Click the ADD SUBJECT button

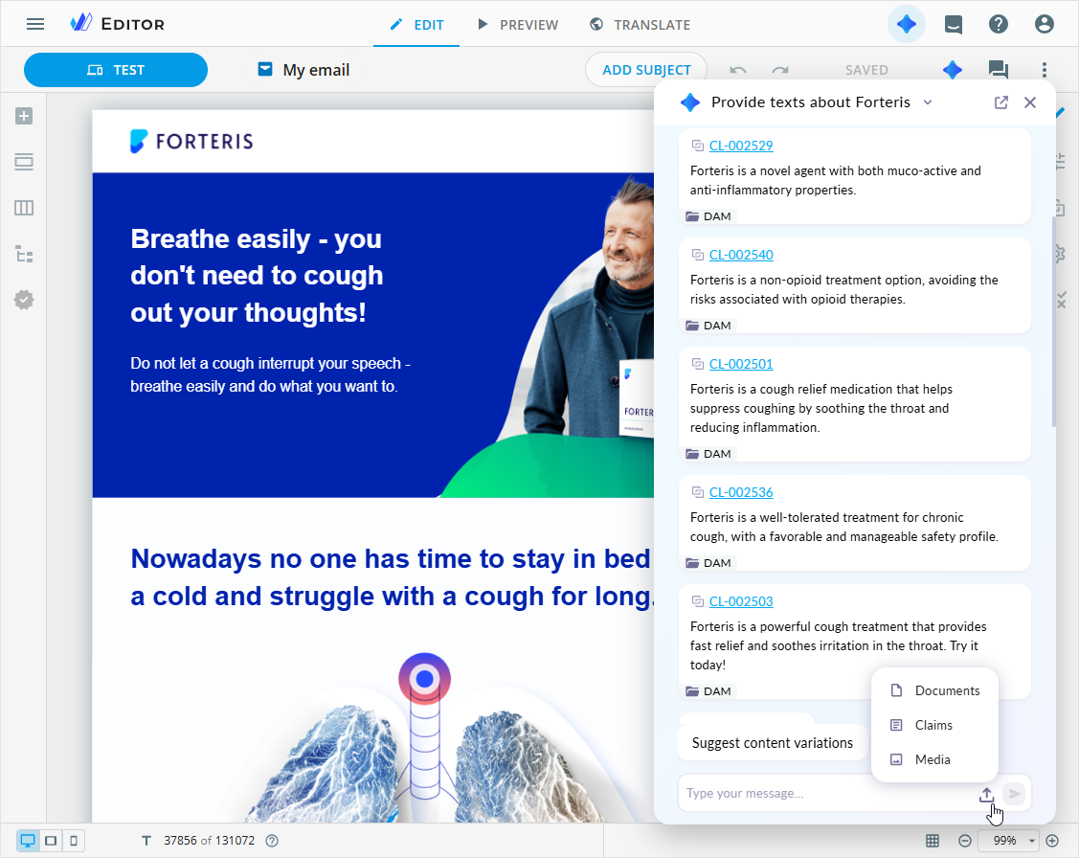(646, 70)
